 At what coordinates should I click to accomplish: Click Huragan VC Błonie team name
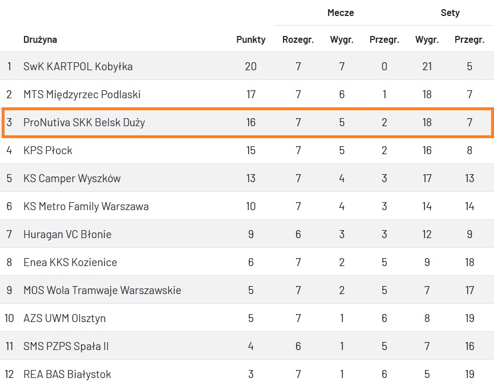[x=67, y=234]
